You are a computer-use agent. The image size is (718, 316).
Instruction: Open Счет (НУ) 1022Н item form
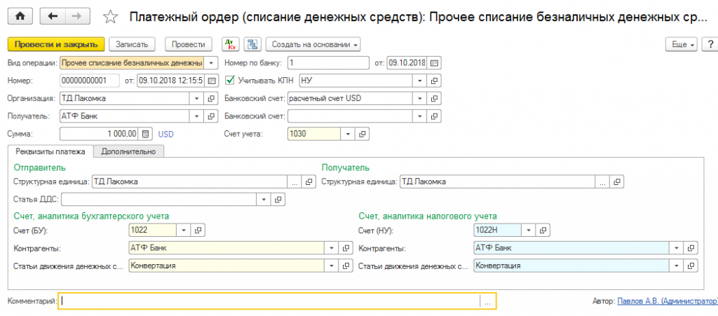(543, 230)
